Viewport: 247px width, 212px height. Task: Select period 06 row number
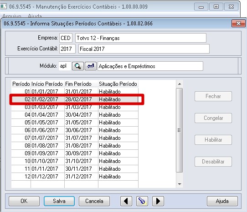[x=27, y=130]
